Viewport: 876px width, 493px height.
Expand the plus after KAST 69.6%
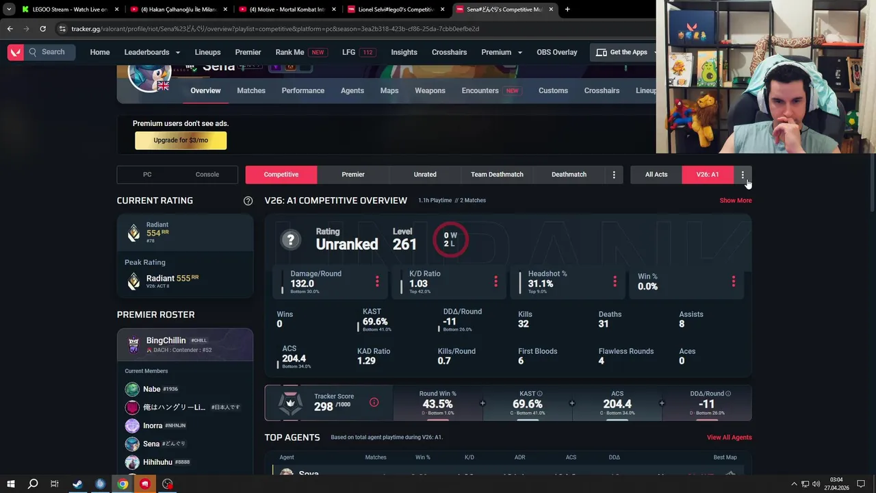[x=572, y=403]
